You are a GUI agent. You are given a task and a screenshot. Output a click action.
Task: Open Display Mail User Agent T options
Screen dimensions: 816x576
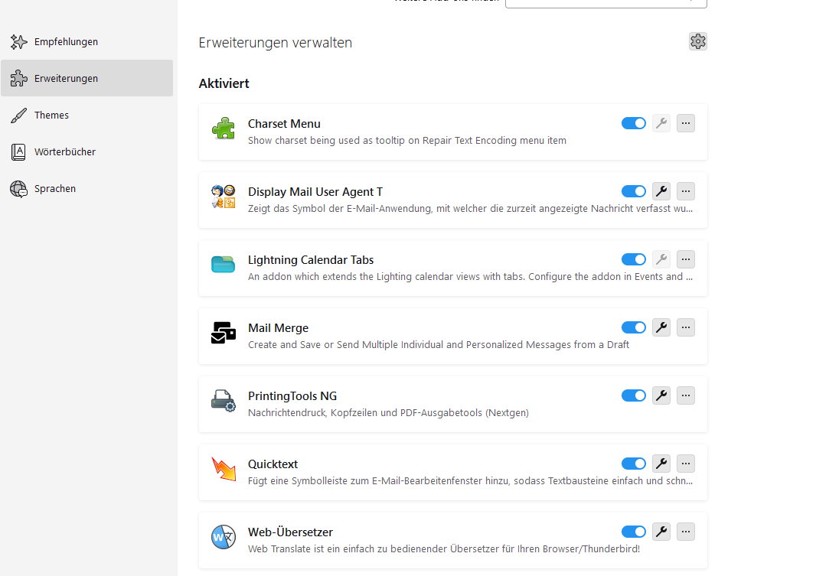click(x=661, y=191)
